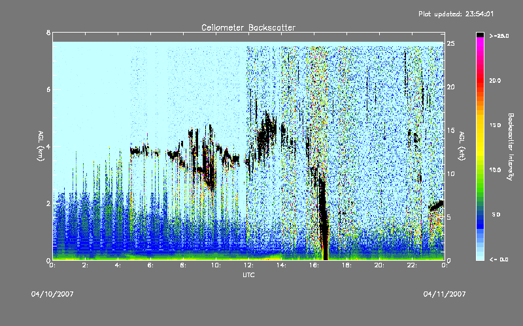Select the start date 04/10/2007 label
The width and height of the screenshot is (523, 326).
coord(52,294)
